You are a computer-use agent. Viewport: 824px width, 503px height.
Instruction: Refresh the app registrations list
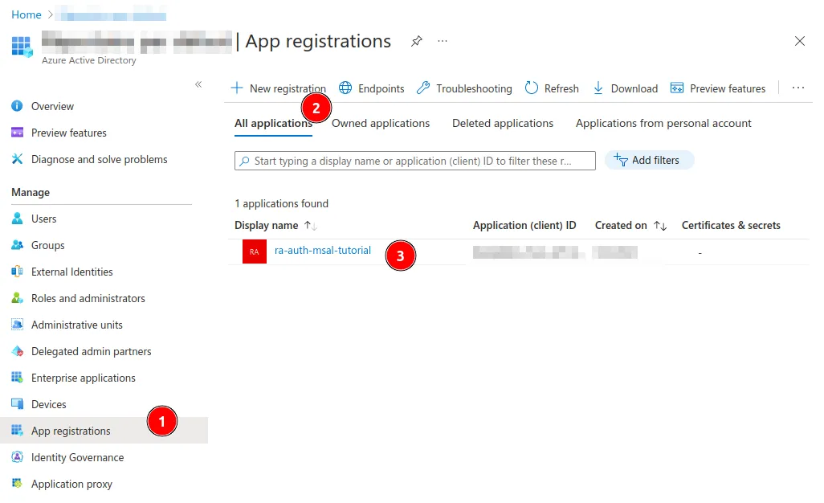point(551,88)
